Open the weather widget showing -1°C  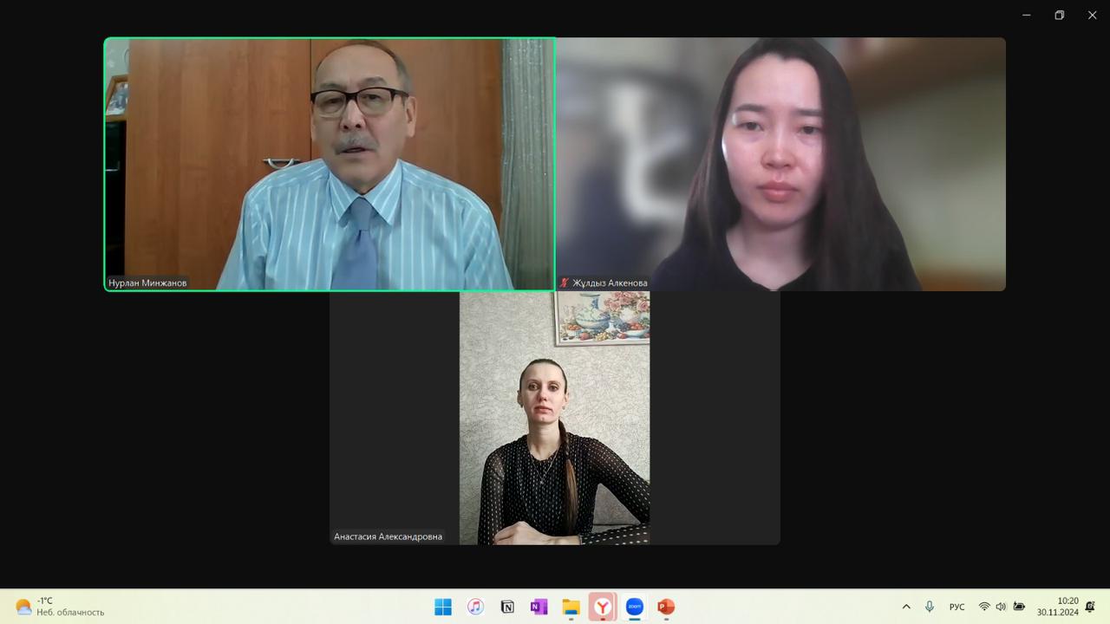pos(59,607)
